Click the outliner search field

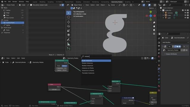[176, 5]
